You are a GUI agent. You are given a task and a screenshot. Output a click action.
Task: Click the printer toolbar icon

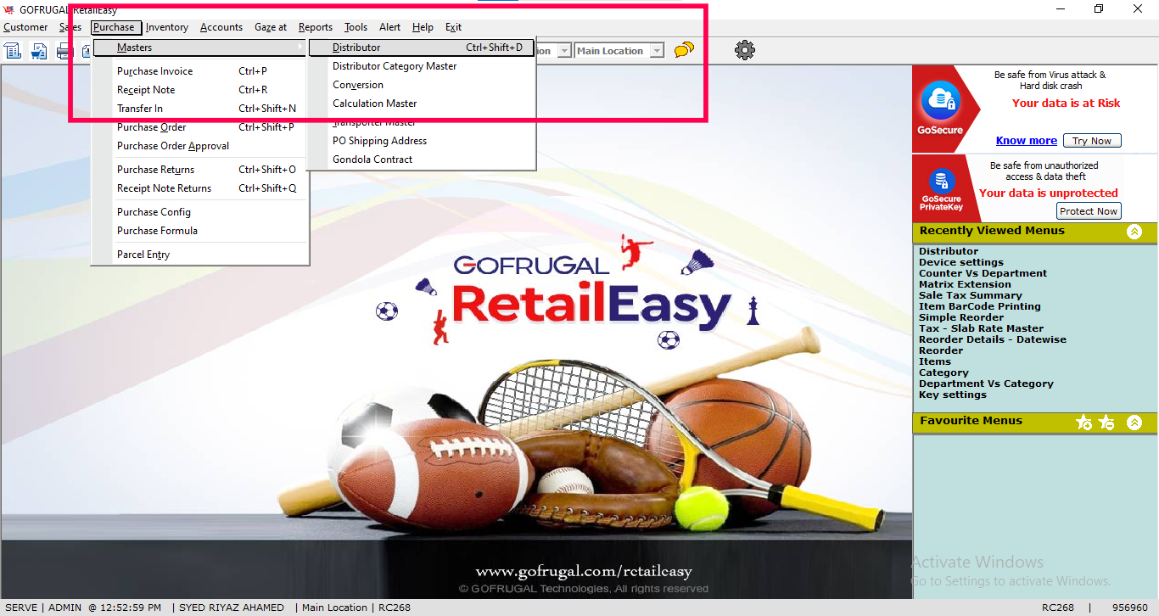click(x=64, y=51)
